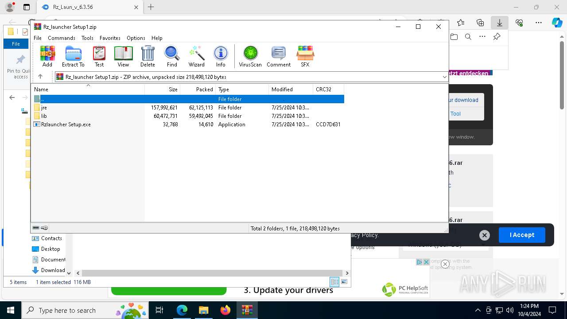Image resolution: width=567 pixels, height=319 pixels.
Task: Show hidden system tray icons
Action: [478, 310]
